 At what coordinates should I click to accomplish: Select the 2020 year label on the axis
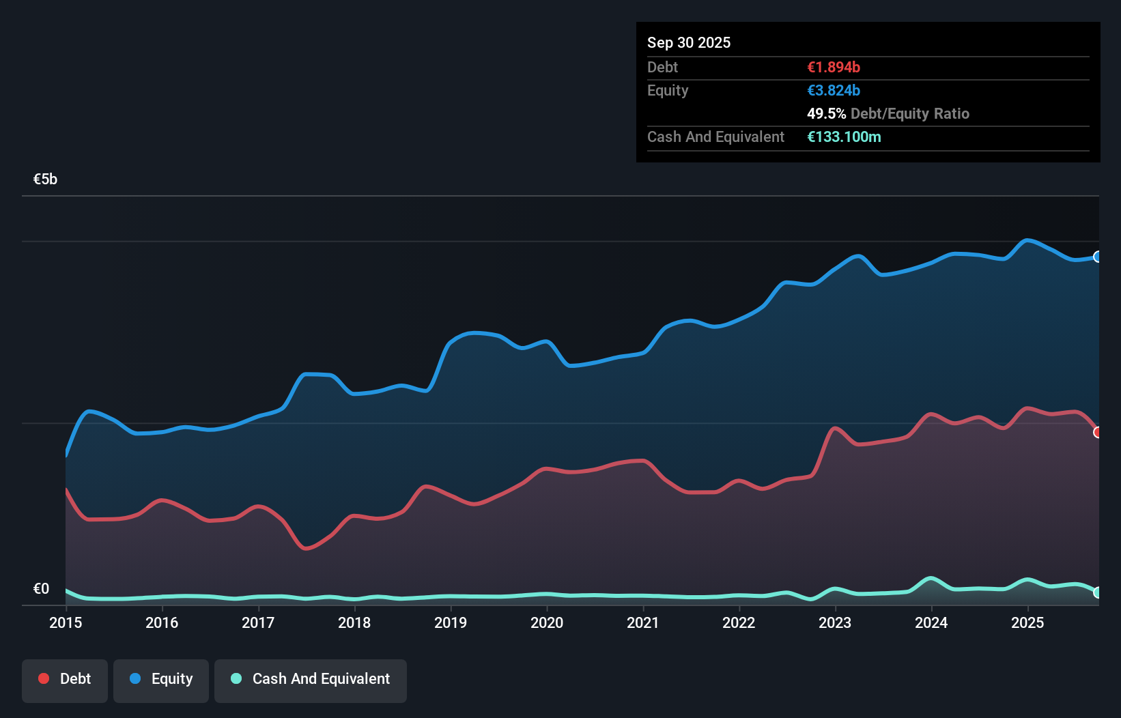coord(547,622)
